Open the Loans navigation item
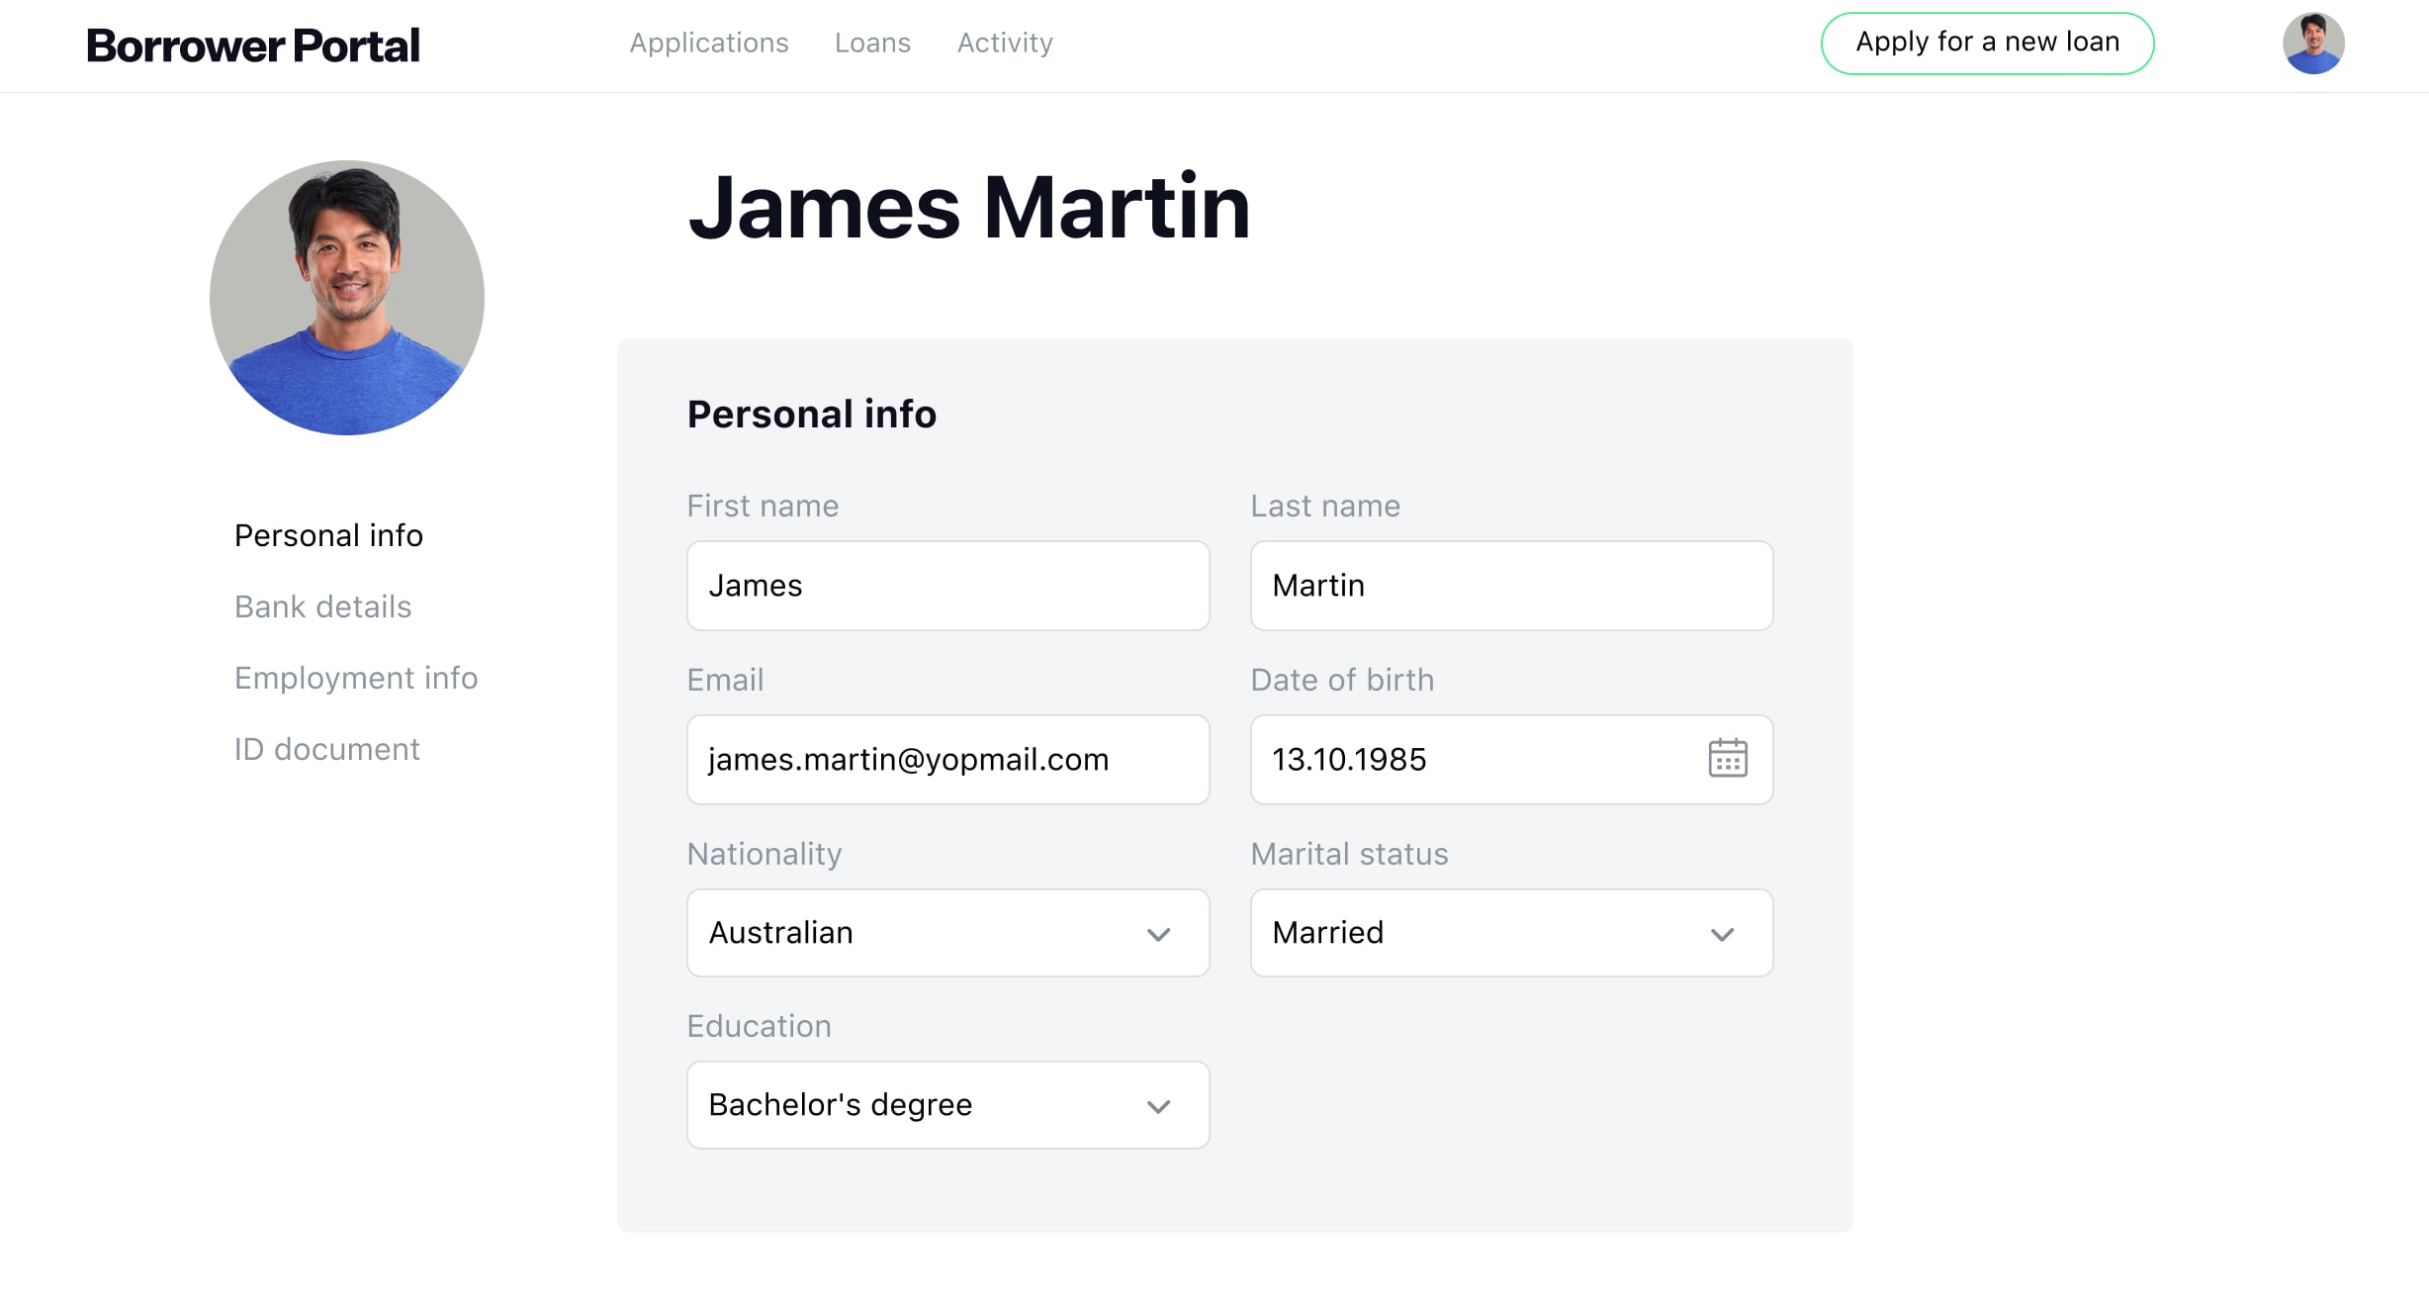The image size is (2429, 1304). coord(872,43)
